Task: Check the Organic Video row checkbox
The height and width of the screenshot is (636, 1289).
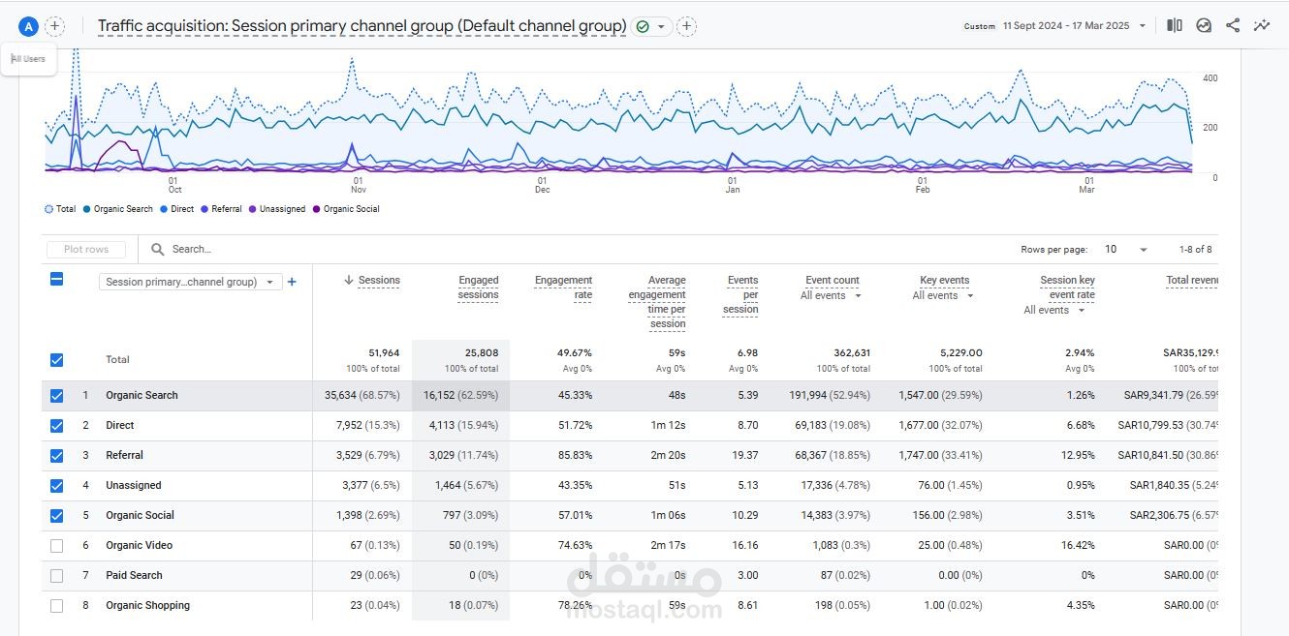Action: [x=56, y=546]
